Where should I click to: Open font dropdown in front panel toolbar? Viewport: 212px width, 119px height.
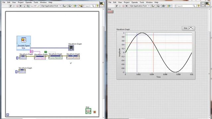coord(139,6)
